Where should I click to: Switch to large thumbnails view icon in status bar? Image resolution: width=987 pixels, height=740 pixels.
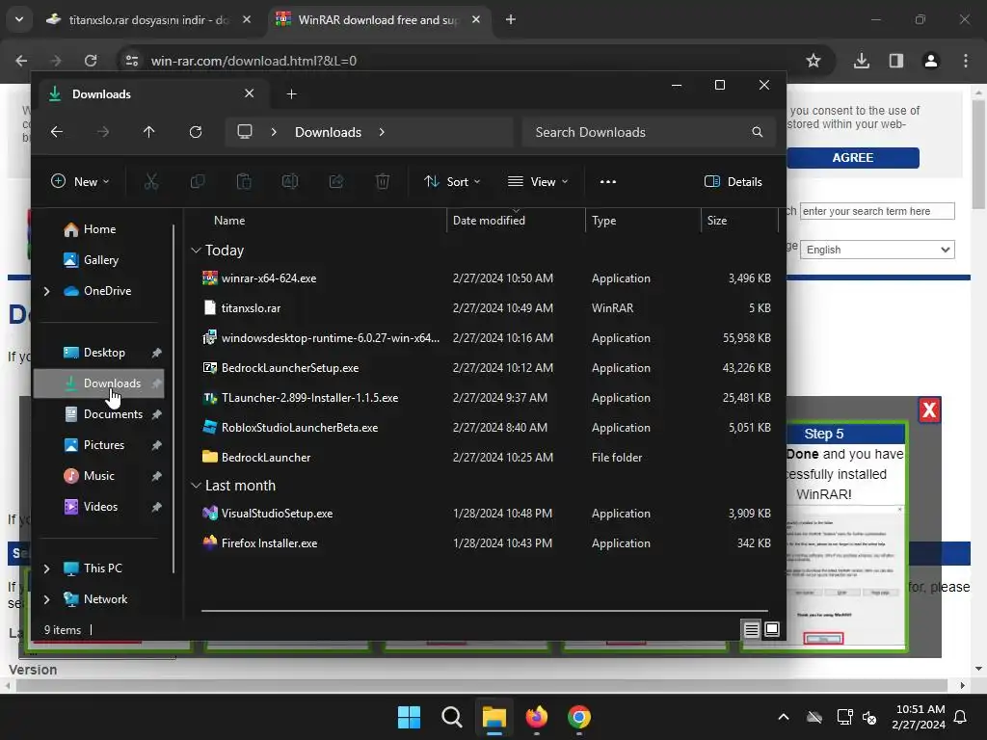click(x=772, y=629)
